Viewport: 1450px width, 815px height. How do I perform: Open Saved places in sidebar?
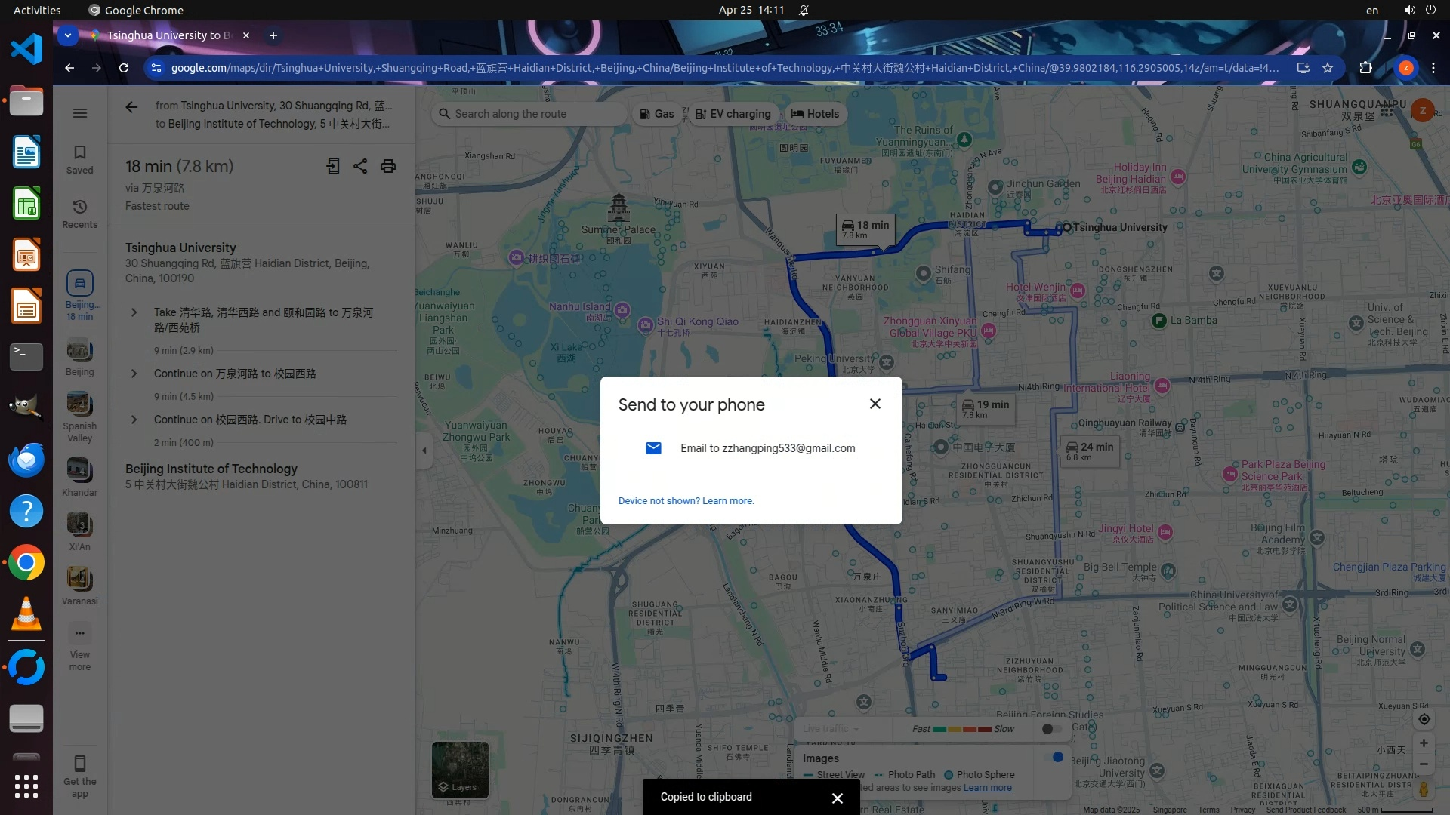tap(80, 159)
